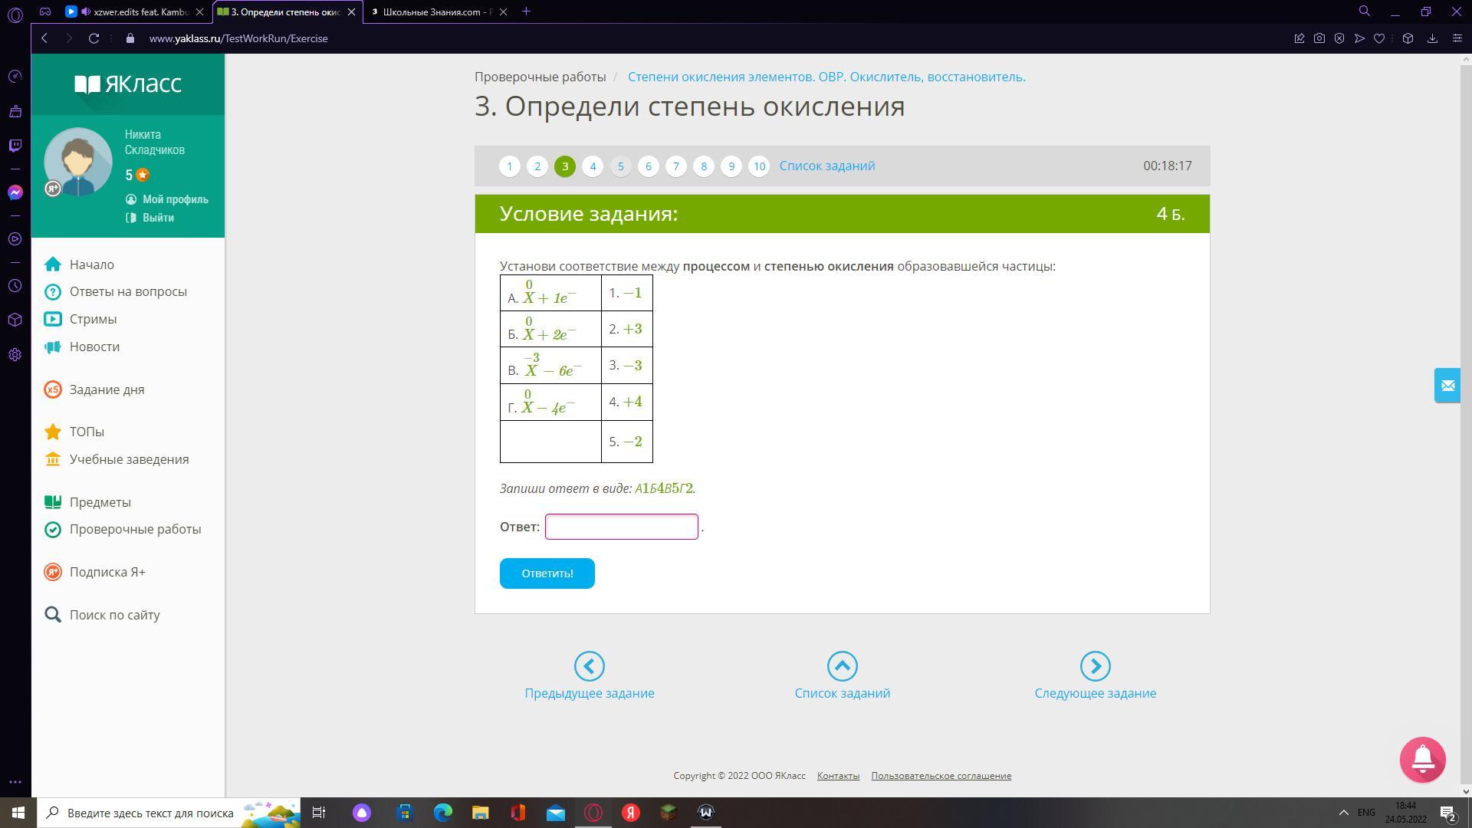Click the browser reload page icon
1472x828 pixels.
[94, 38]
